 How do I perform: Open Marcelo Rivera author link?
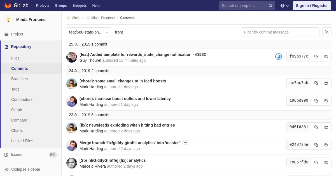coord(93,166)
